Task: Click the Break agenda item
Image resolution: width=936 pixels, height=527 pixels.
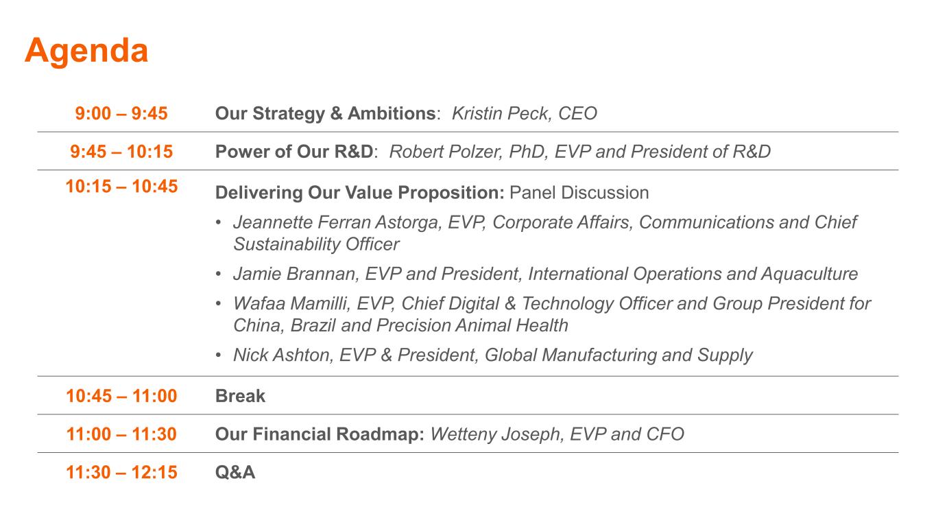Action: pos(240,396)
